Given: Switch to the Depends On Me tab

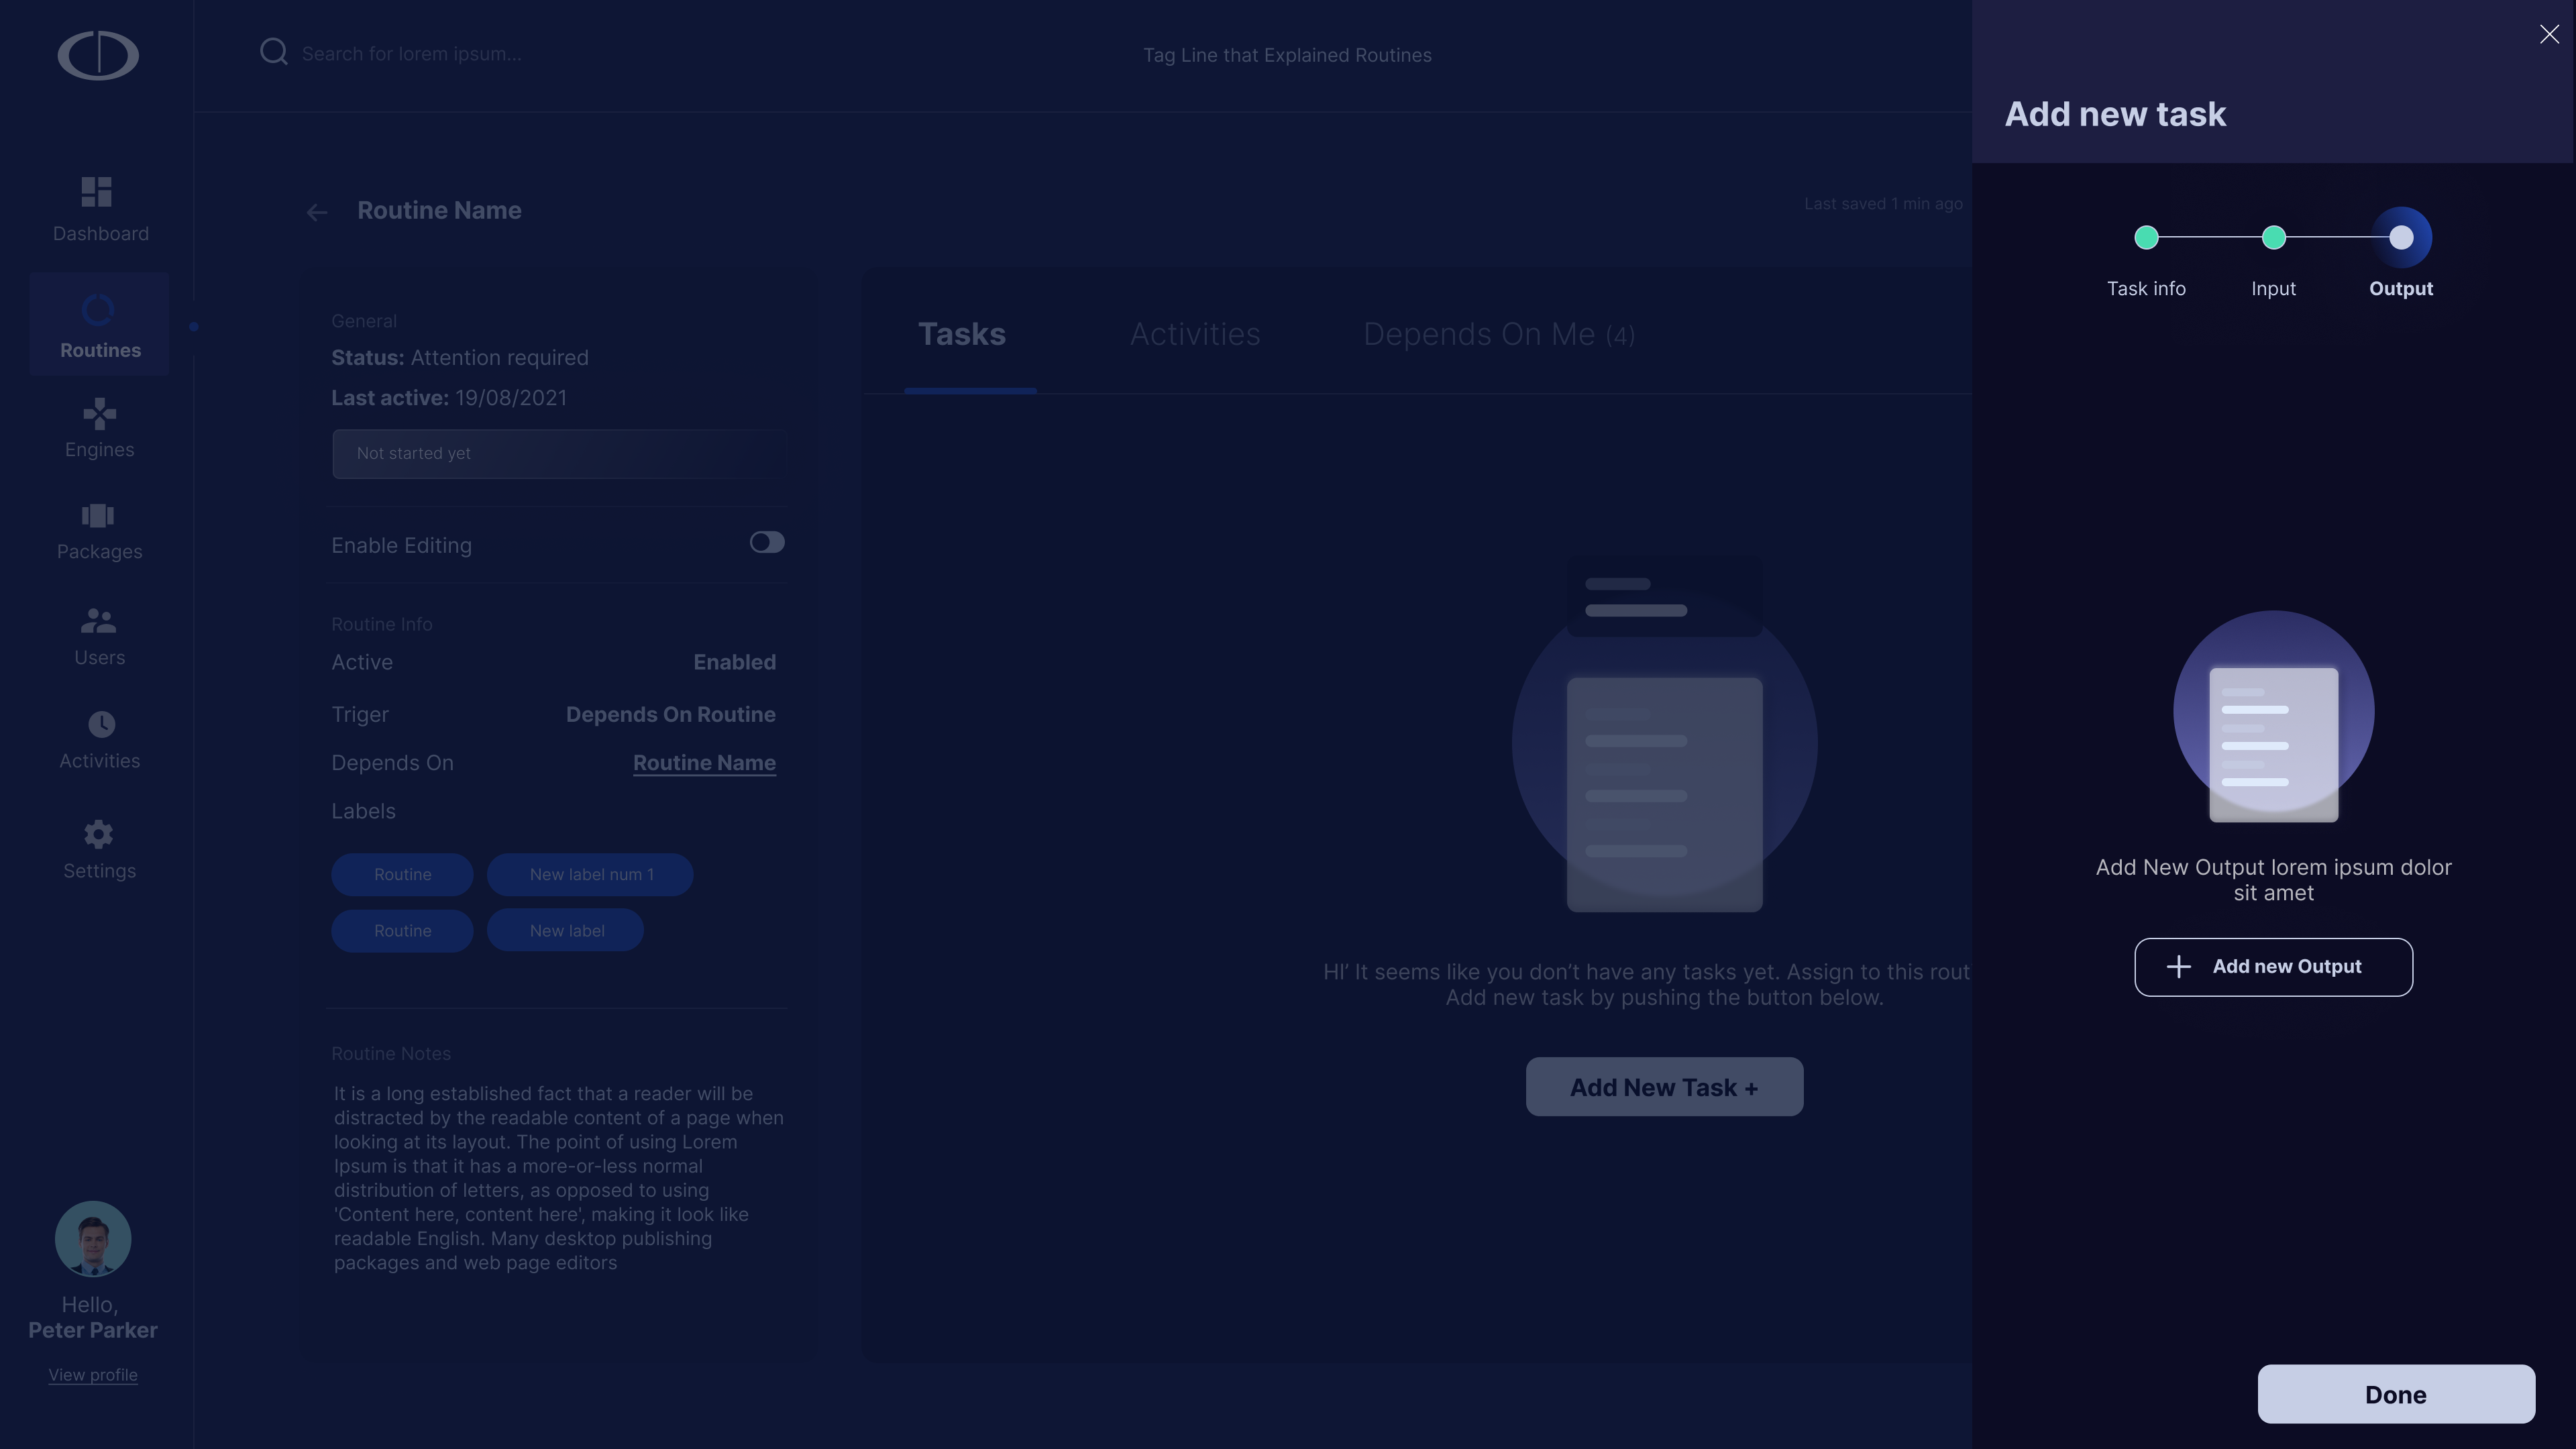Looking at the screenshot, I should pos(1499,334).
